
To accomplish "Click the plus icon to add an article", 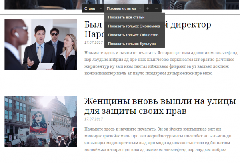I will 148,8.
